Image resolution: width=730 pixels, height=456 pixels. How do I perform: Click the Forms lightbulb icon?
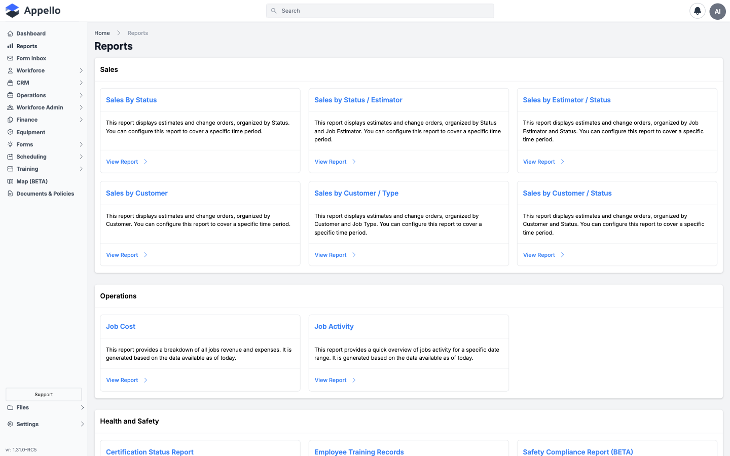click(10, 144)
